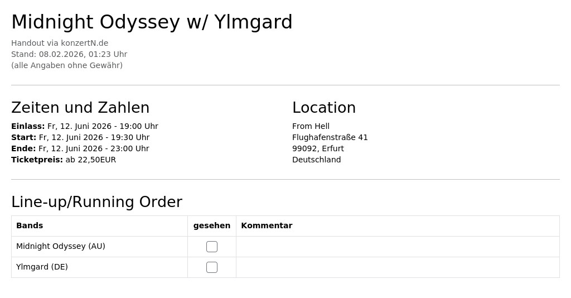Click the Flughafenstraße 41 address line

pos(330,137)
